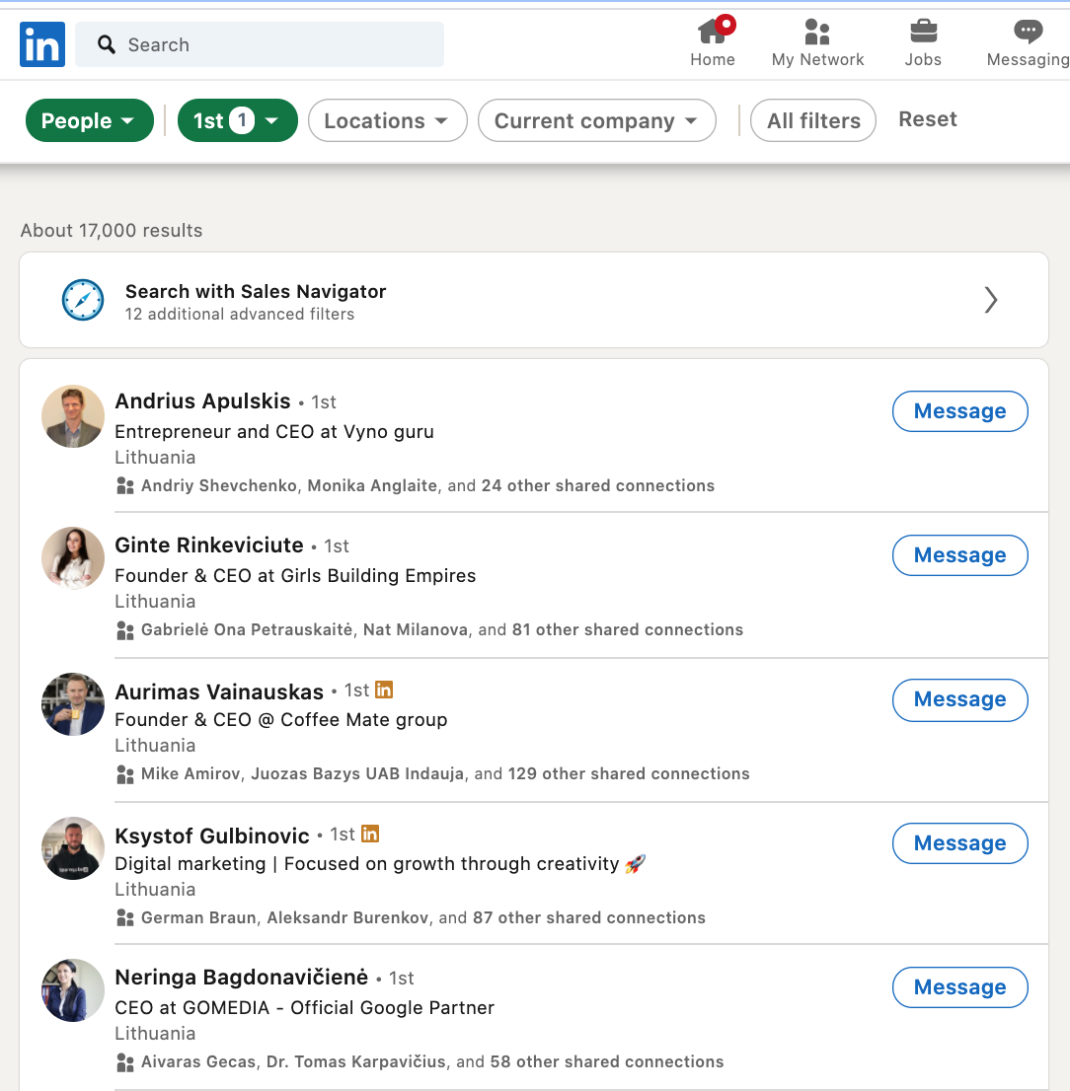
Task: Message Andrius Apulskis
Action: [960, 411]
